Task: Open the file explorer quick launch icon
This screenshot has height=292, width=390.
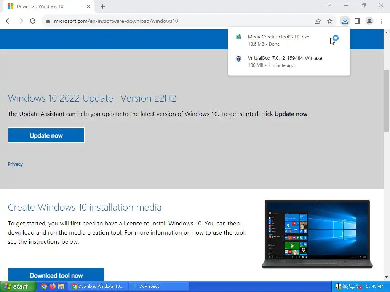Action: (x=61, y=286)
